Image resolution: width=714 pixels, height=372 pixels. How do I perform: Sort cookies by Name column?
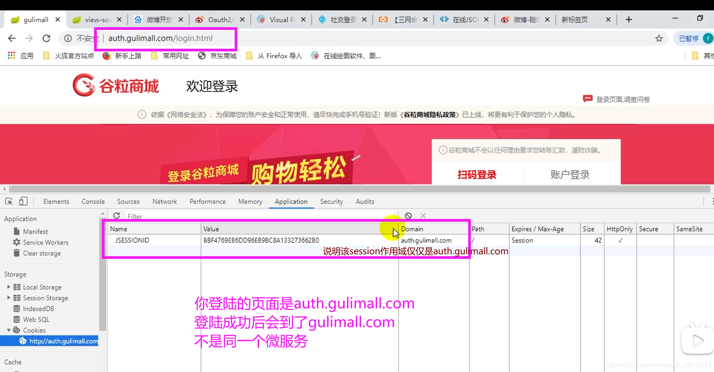click(154, 229)
